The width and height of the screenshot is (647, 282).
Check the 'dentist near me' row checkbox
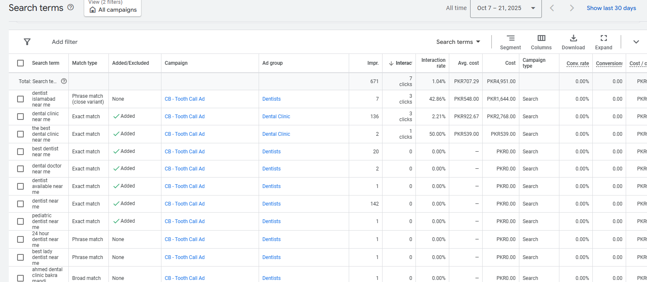pos(20,204)
